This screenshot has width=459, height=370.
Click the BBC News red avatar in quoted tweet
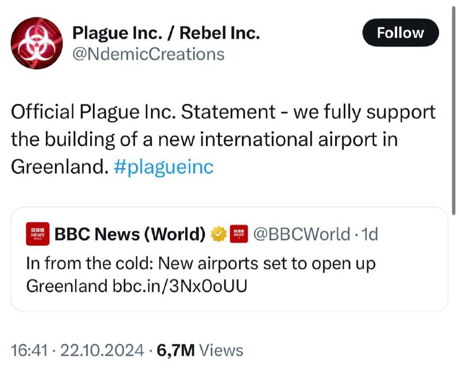[37, 233]
